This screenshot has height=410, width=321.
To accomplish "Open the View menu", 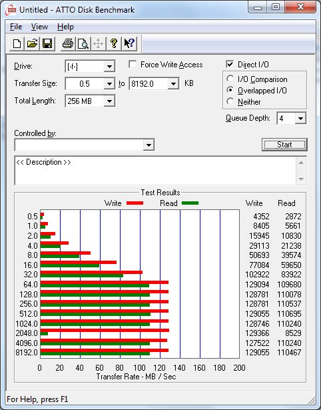I will tap(39, 27).
